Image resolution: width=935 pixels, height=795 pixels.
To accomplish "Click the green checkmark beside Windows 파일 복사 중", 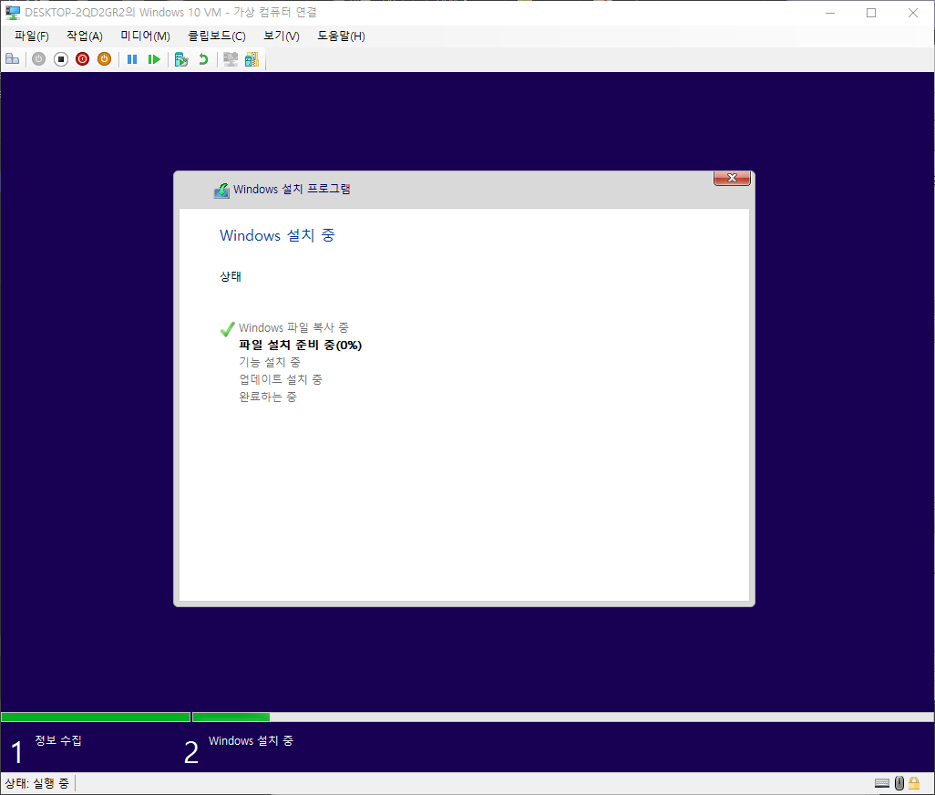I will click(227, 328).
